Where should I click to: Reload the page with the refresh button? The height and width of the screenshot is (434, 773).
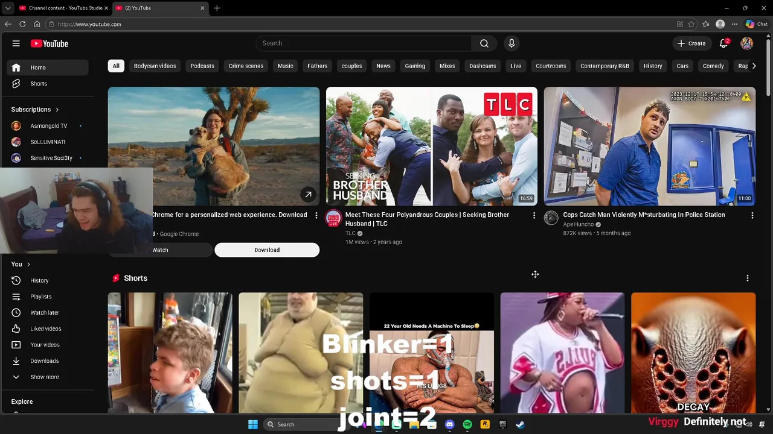coord(22,24)
